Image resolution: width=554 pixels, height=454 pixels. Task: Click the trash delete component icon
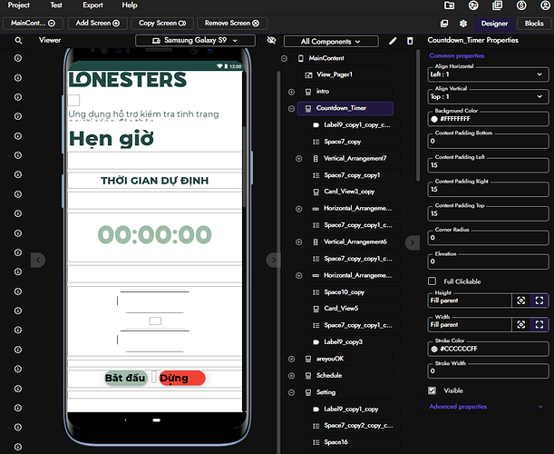click(x=410, y=41)
